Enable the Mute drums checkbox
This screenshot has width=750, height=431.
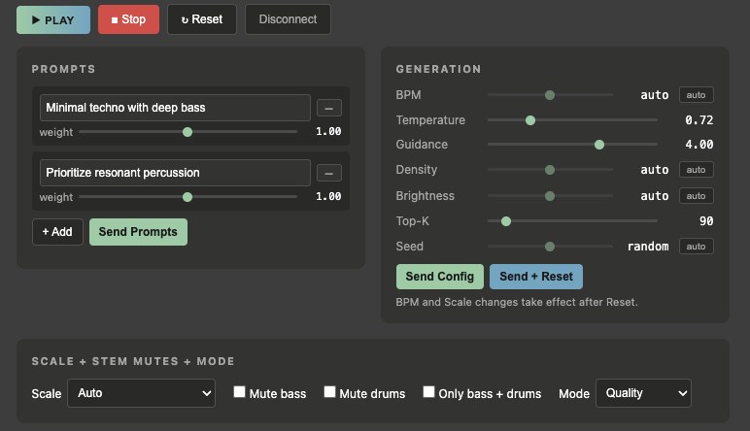329,392
